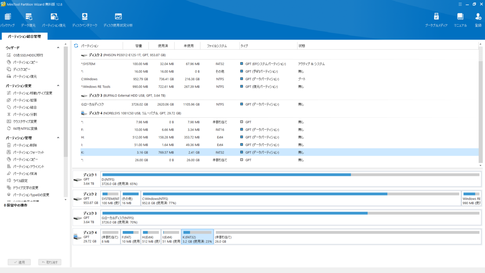This screenshot has height=273, width=485.
Task: Click the G:ローカルディスク(NTFS) block in the disk map
Action: pyautogui.click(x=291, y=218)
